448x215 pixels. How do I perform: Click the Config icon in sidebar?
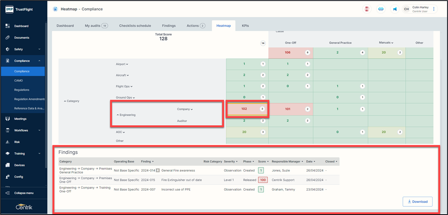(x=8, y=177)
